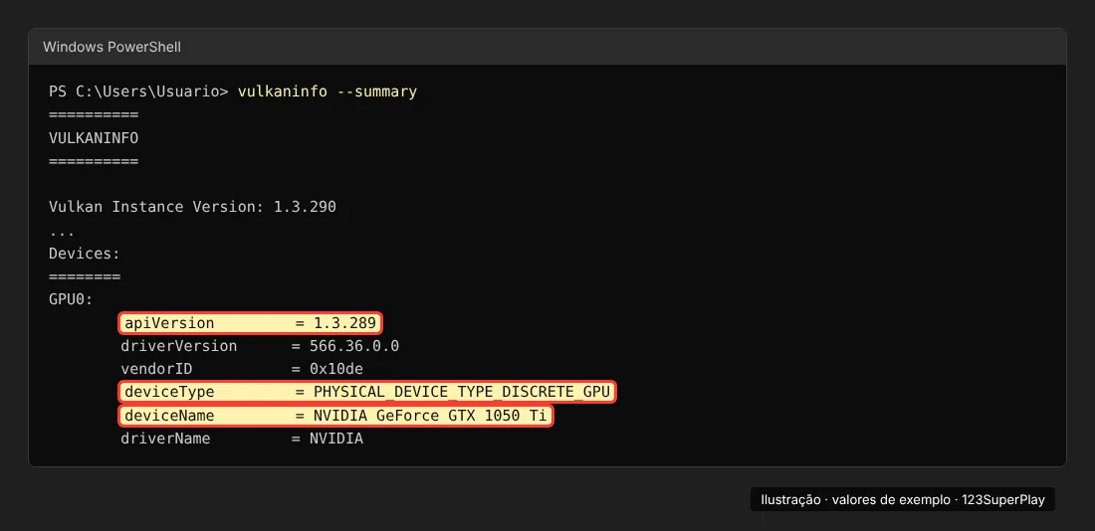Click the vendorID = 0x10de row
Screen dimensions: 1095x531
(242, 369)
